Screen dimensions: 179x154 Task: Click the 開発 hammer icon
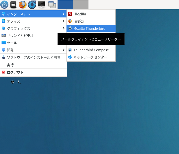tap(4, 50)
